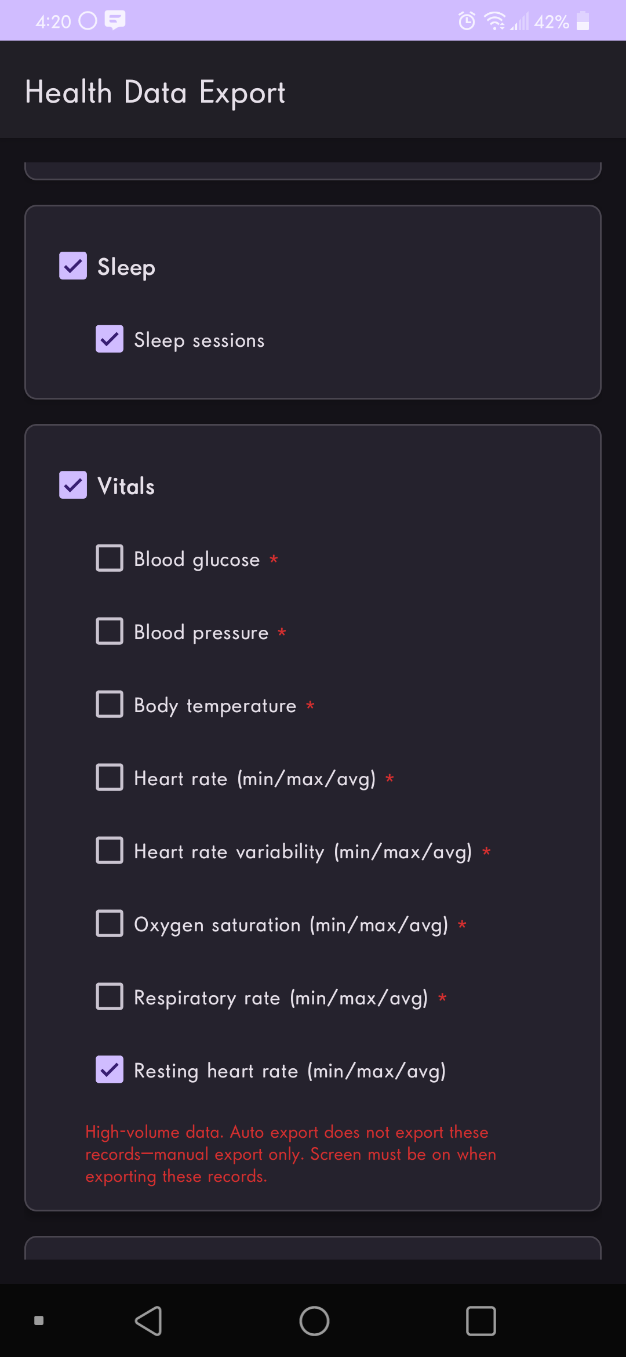Check the Body temperature option
626x1357 pixels.
pos(110,705)
